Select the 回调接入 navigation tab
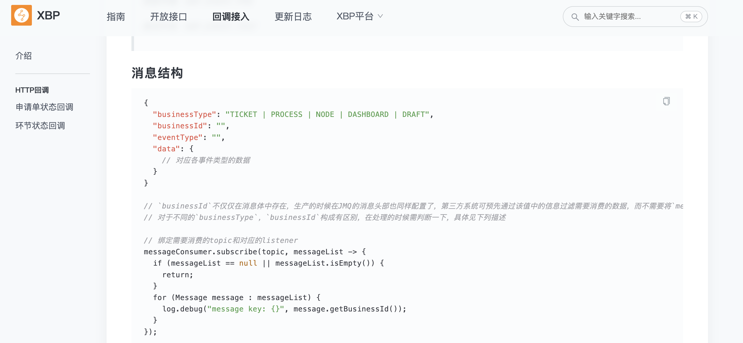743x343 pixels. (231, 17)
